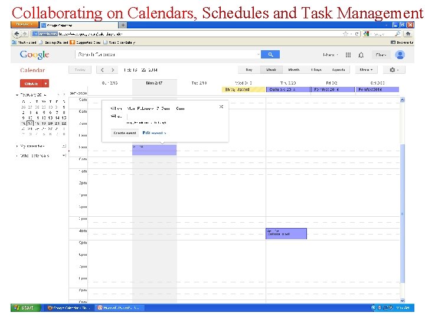Viewport: 425px width, 319px height.
Task: Switch to Week view
Action: (272, 70)
